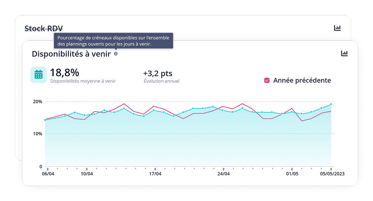The width and height of the screenshot is (373, 201).
Task: Click the +3,2 pts evolution value
Action: pyautogui.click(x=158, y=73)
